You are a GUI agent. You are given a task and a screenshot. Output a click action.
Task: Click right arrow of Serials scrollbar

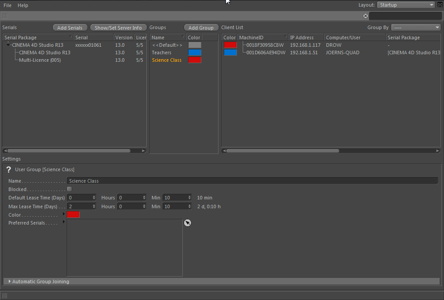click(143, 151)
